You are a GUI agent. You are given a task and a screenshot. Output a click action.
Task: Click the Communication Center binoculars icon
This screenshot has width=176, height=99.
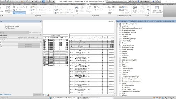coord(130,1)
